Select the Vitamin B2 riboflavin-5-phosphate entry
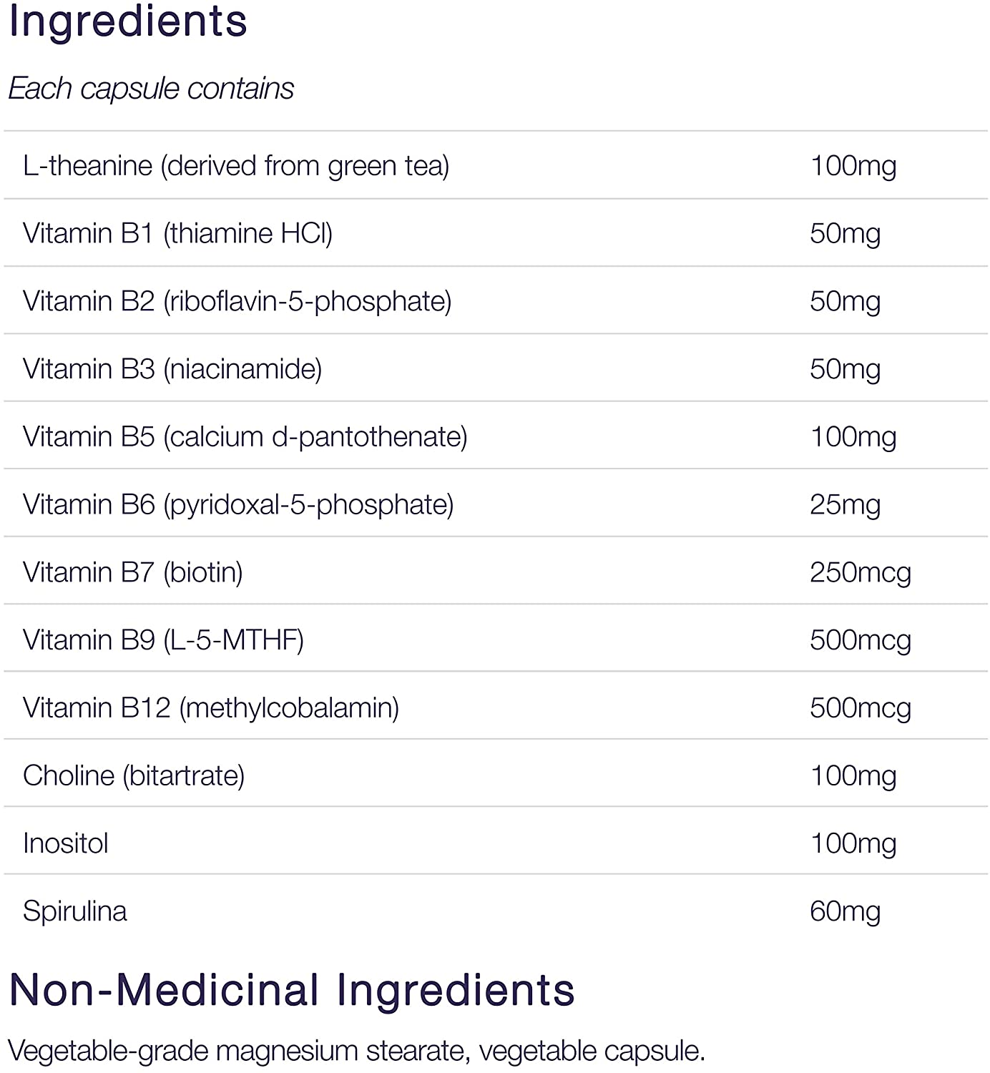Screen dimensions: 990x1073 click(237, 301)
